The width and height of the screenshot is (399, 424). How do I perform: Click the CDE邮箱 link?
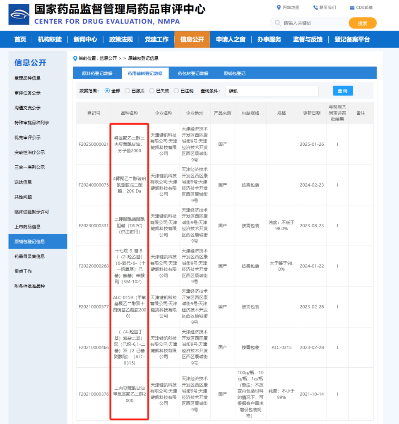pos(364,7)
